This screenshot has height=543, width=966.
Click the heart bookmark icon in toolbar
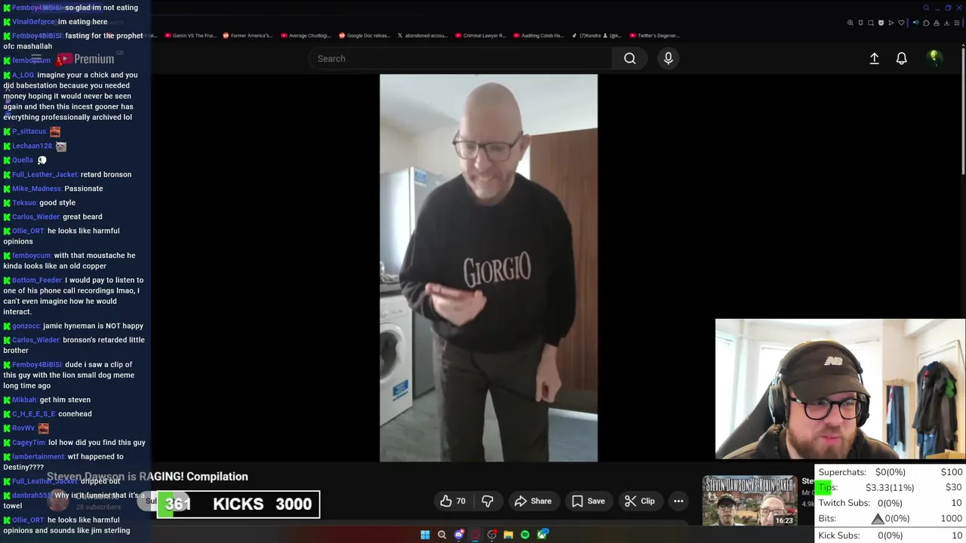[x=901, y=23]
